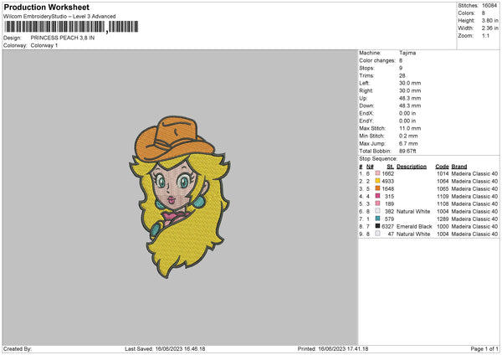Click the white swatch in stop row 6

coord(377,211)
